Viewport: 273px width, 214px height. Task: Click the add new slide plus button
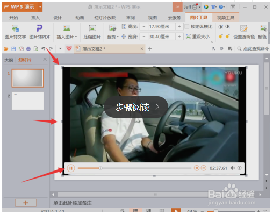[26, 203]
